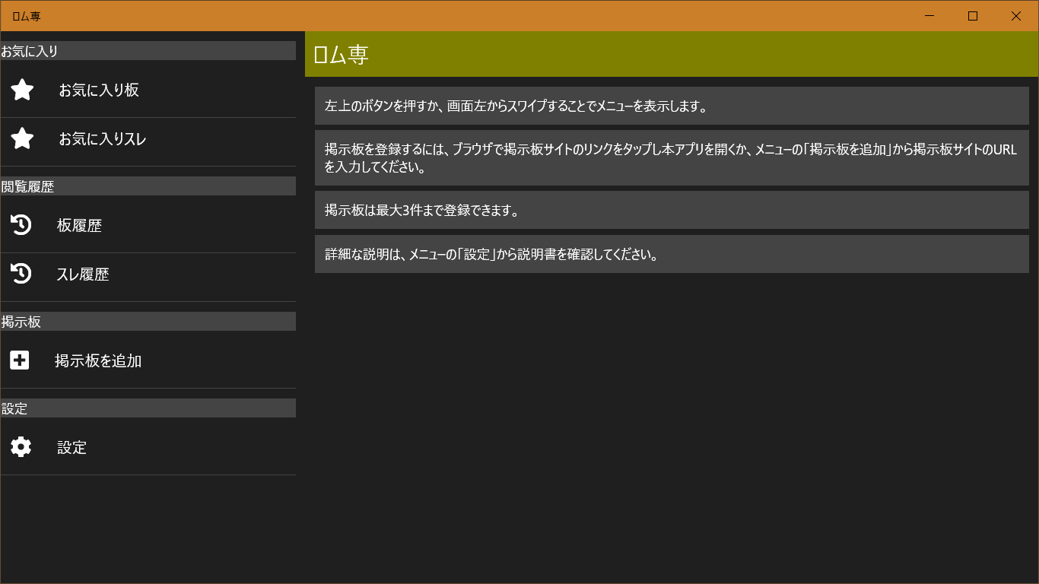
Task: Open settings via the gear icon
Action: point(20,447)
